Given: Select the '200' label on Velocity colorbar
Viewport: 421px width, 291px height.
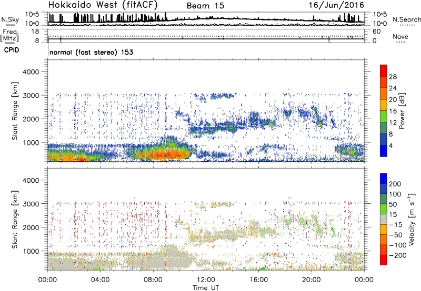Looking at the screenshot, I should click(395, 184).
